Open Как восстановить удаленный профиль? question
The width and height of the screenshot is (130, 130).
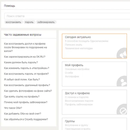click(27, 85)
